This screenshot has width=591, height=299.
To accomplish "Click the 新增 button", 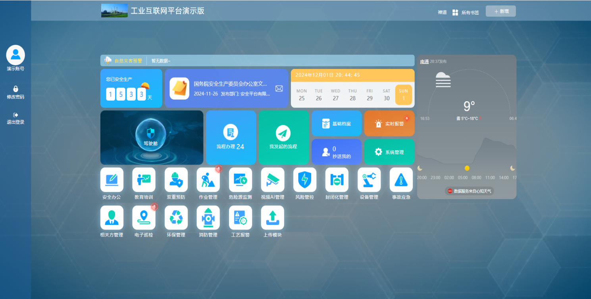I will (501, 11).
